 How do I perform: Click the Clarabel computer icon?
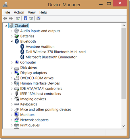pos(11,26)
